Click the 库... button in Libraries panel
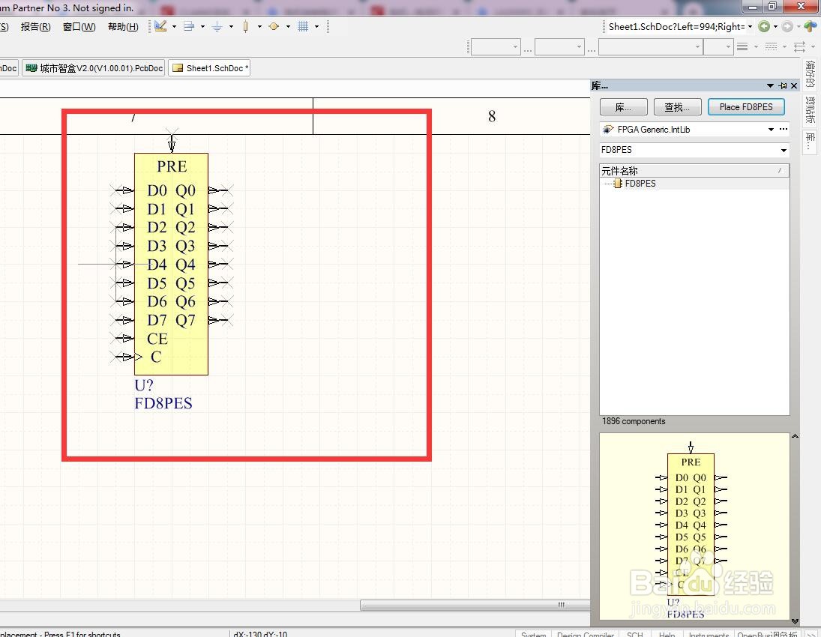The width and height of the screenshot is (821, 637). [623, 106]
